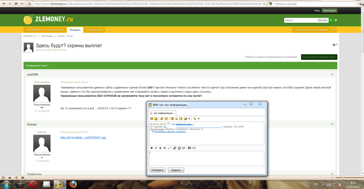Expand the coin icon dropdown arrow
Screen dimensions: 364x189
tap(189, 119)
